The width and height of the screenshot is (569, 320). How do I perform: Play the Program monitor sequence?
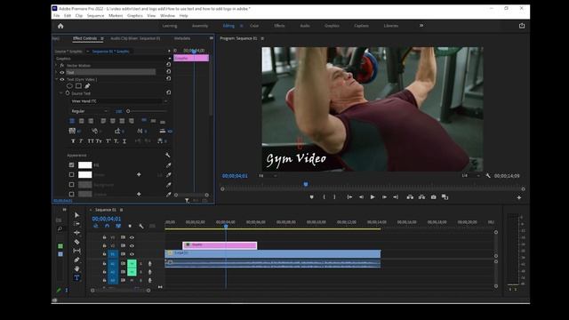[373, 197]
